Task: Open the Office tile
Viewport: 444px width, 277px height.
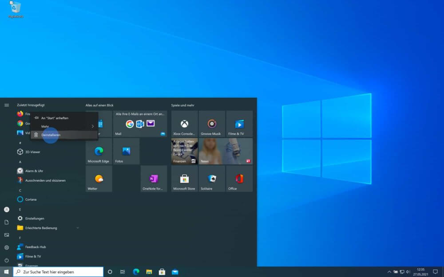Action: pos(239,179)
